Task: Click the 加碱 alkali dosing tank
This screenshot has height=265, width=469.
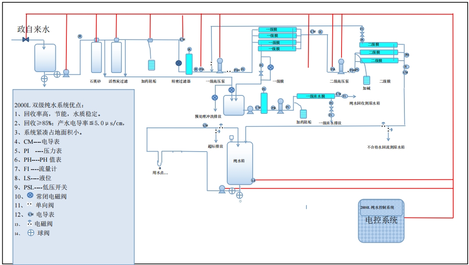Action: click(x=366, y=80)
